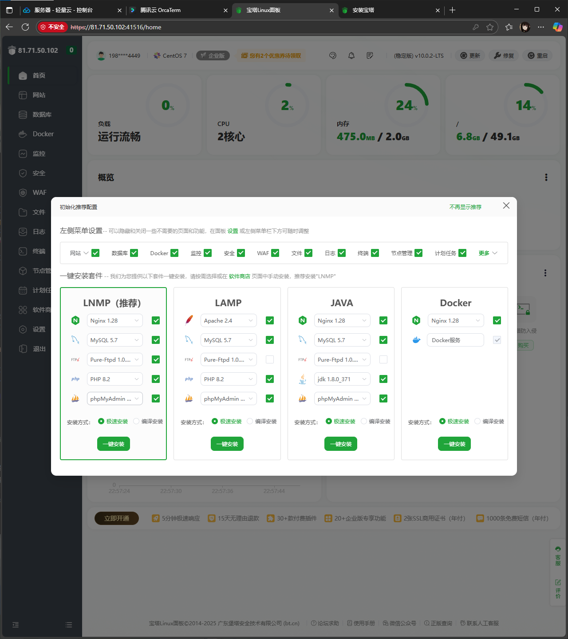The image size is (568, 639).
Task: Uncheck phpMyAdmin checkbox in LNMP card
Action: [156, 398]
